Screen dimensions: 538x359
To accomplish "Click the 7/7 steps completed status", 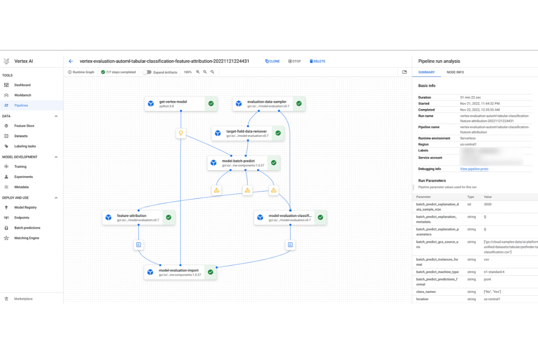I will [x=118, y=72].
